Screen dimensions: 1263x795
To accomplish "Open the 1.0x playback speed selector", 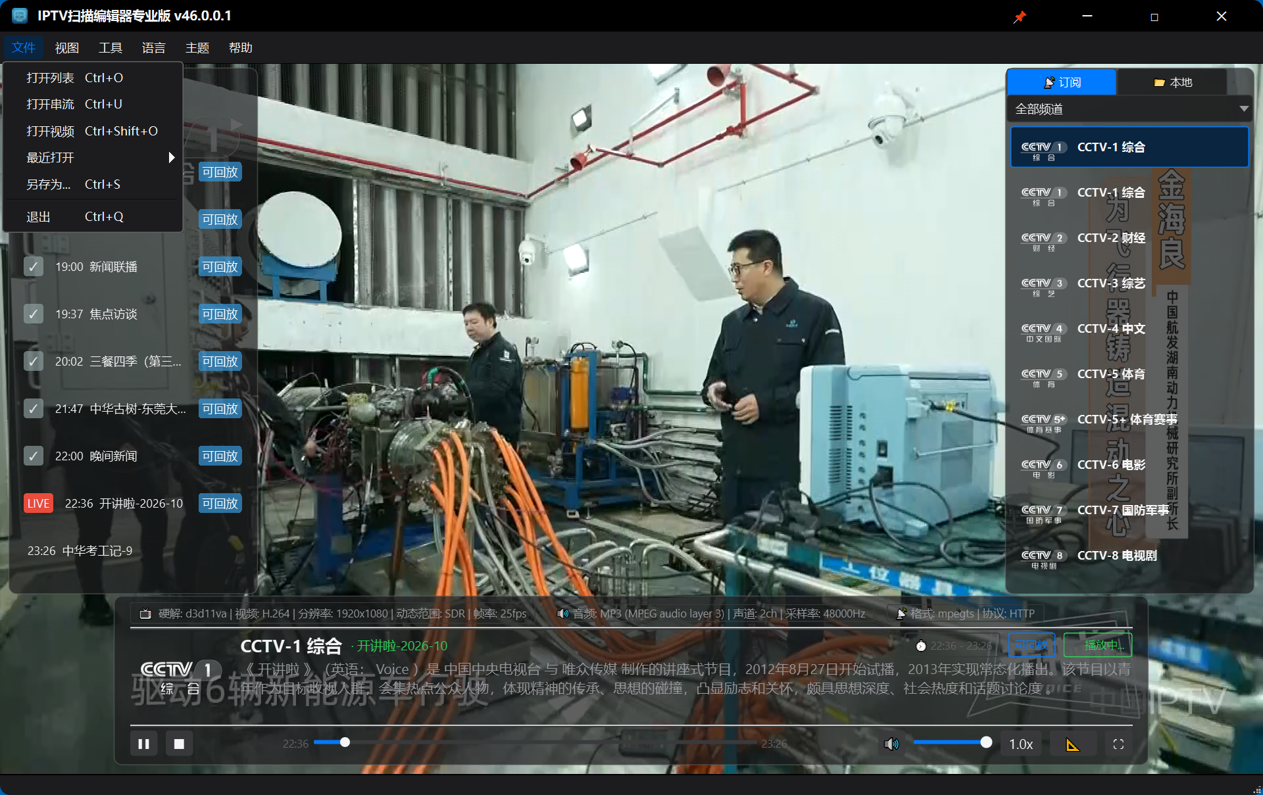I will 1021,744.
